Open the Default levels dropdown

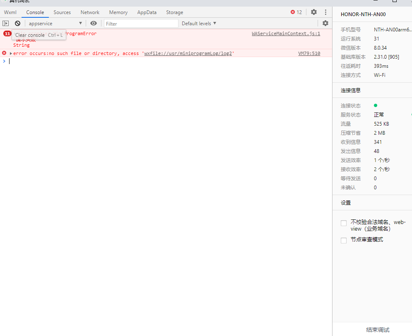coord(199,24)
